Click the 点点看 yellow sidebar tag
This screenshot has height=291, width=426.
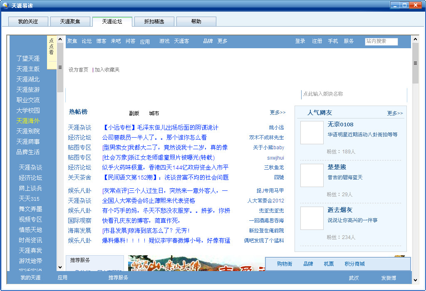pyautogui.click(x=51, y=52)
